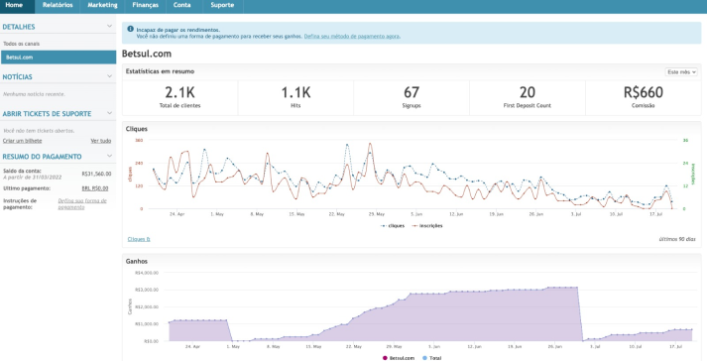This screenshot has width=707, height=361.
Task: Click the 'Estatísticas em resumo' header
Action: pyautogui.click(x=160, y=71)
